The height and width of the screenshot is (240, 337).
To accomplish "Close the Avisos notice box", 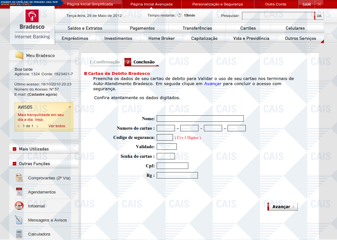I will click(x=70, y=107).
